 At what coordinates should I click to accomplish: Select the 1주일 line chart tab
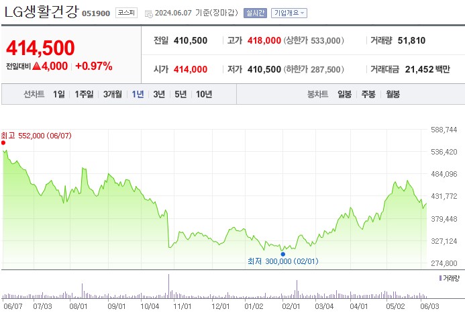pyautogui.click(x=84, y=95)
